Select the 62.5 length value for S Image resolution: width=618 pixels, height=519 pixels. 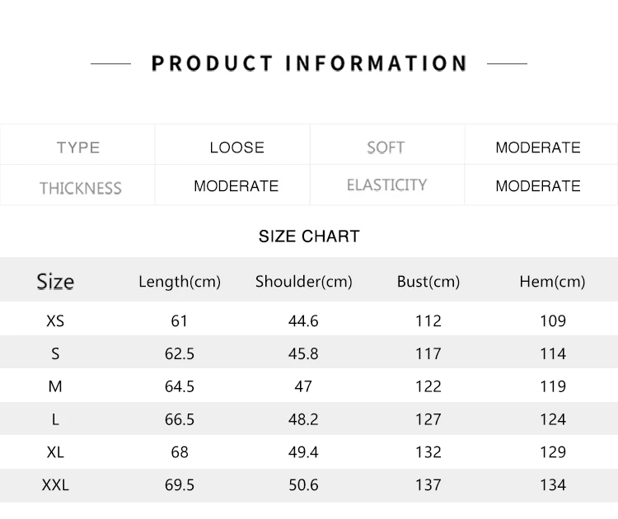coord(180,354)
